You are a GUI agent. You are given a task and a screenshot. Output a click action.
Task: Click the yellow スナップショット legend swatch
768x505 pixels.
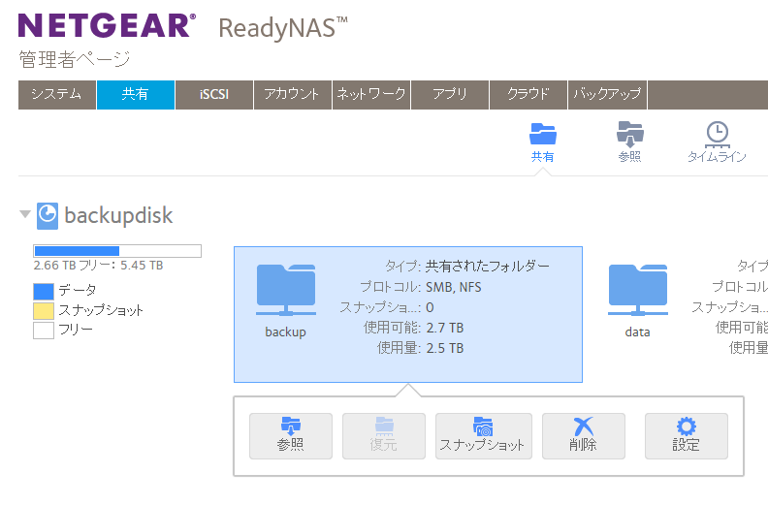44,310
